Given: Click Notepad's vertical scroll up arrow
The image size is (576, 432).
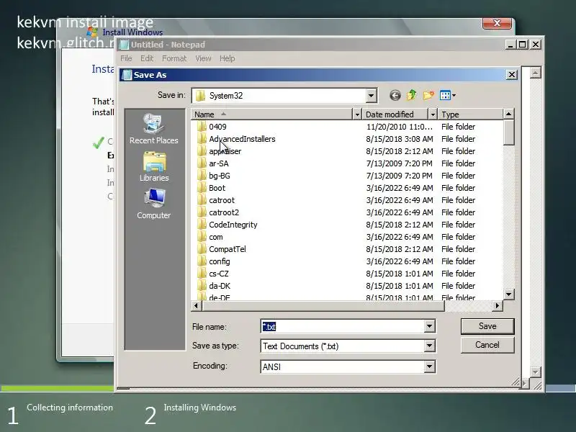Looking at the screenshot, I should 535,73.
